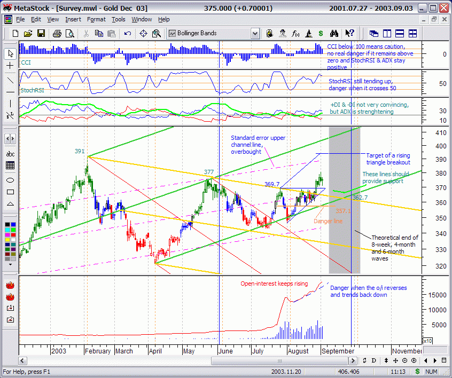Open the Tools menu

tap(118, 19)
